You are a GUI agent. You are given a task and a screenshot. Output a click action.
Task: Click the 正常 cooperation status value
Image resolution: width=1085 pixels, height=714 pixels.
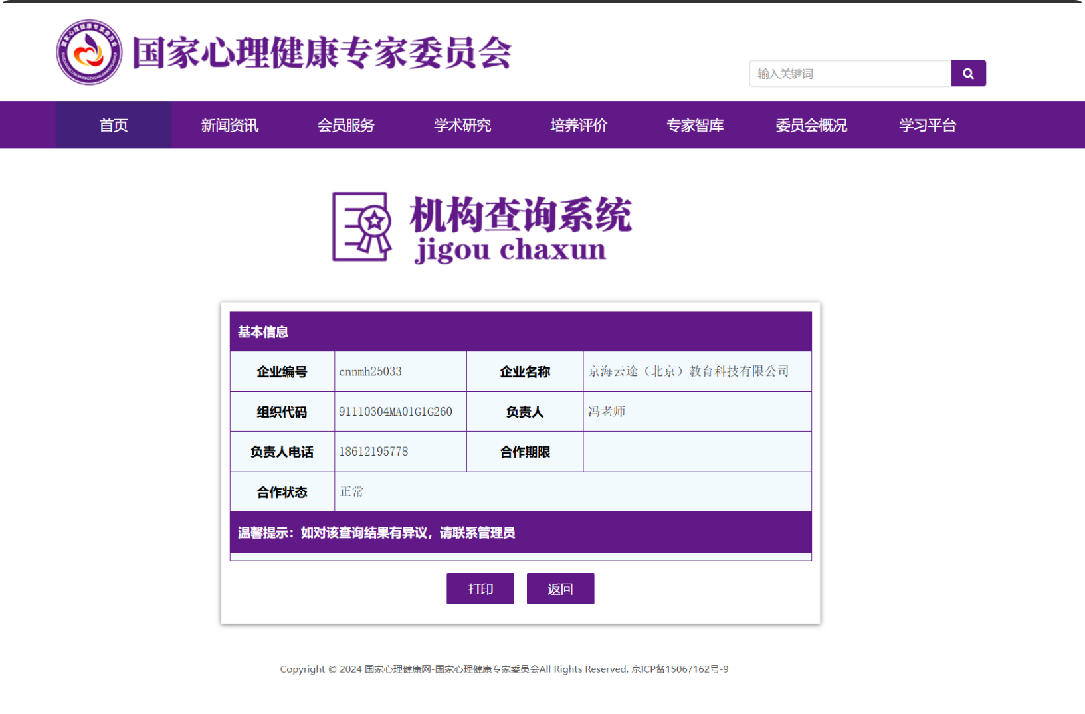(351, 491)
